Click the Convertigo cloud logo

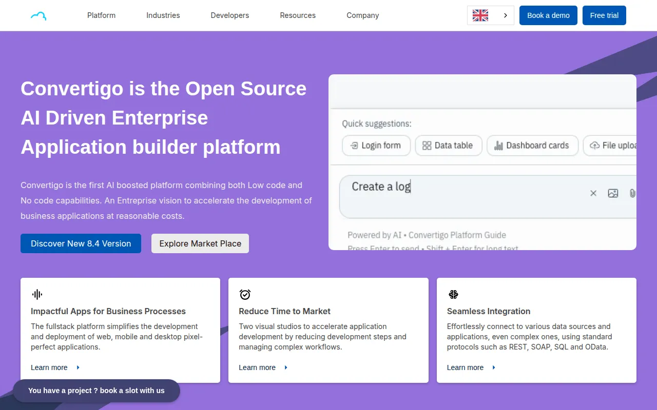pos(38,16)
